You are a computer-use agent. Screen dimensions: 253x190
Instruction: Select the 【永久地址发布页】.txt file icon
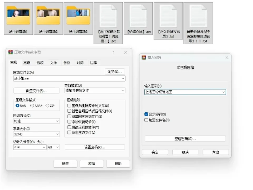tap(168, 16)
